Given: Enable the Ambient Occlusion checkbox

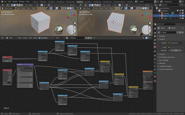Looking at the screenshot, I should coord(160,57).
